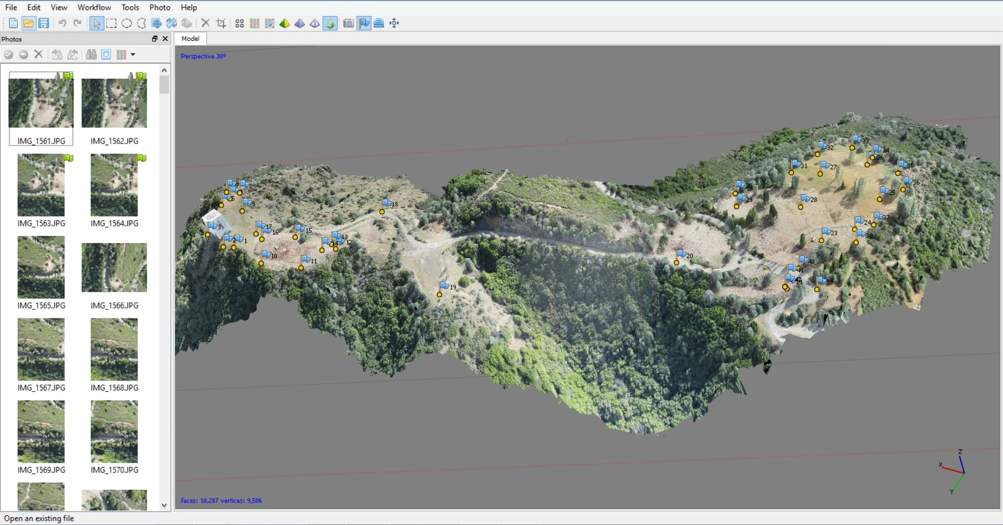Select thumbnail IMG_1568.JPG
Image resolution: width=1003 pixels, height=525 pixels.
(114, 349)
